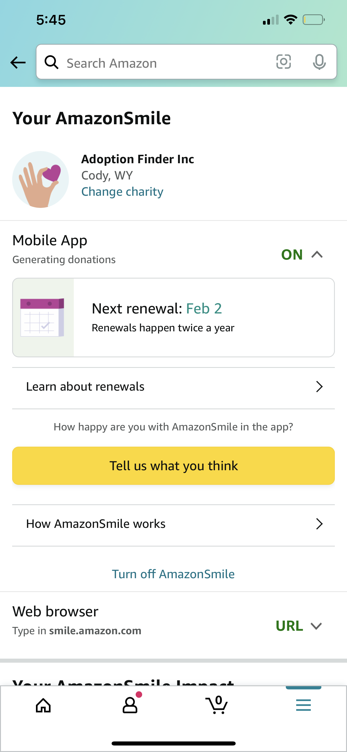
Task: Tap the How AmazonSmile works chevron
Action: (319, 524)
